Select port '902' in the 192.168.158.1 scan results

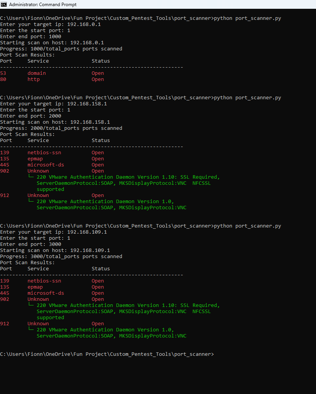pyautogui.click(x=5, y=171)
